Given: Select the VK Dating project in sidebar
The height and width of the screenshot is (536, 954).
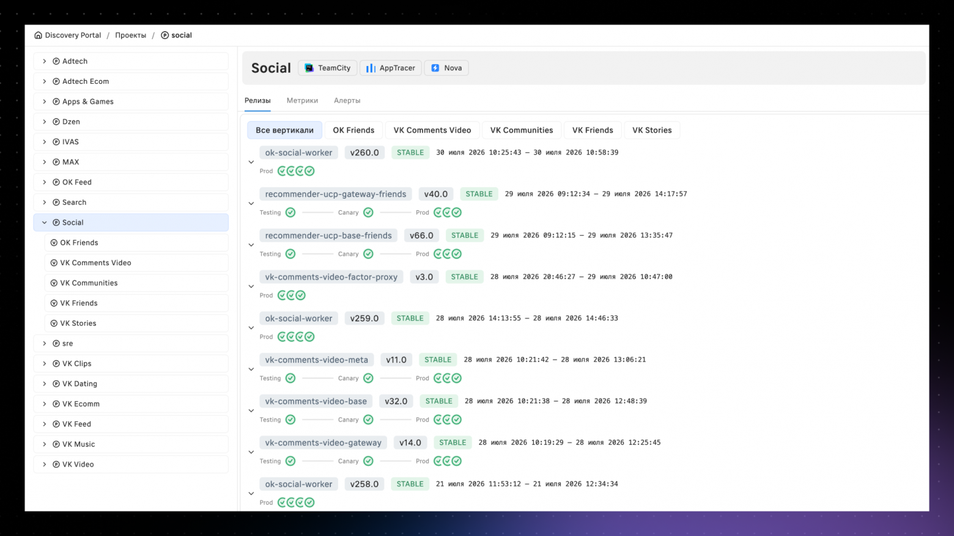Looking at the screenshot, I should coord(131,384).
